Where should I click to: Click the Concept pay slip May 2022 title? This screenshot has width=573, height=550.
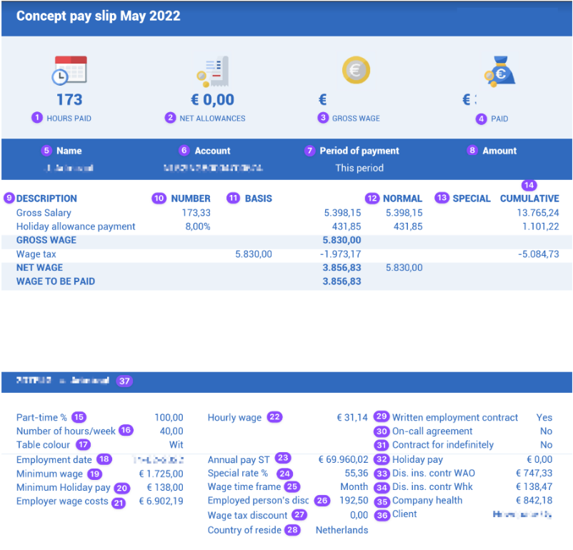pos(98,16)
